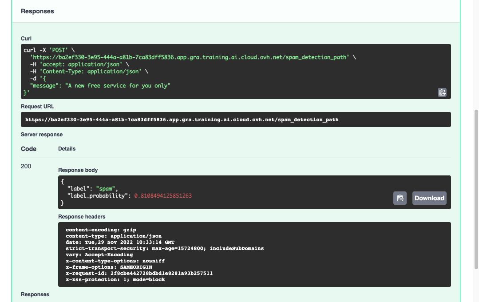Click the "message" line in the curl body

tap(100, 85)
